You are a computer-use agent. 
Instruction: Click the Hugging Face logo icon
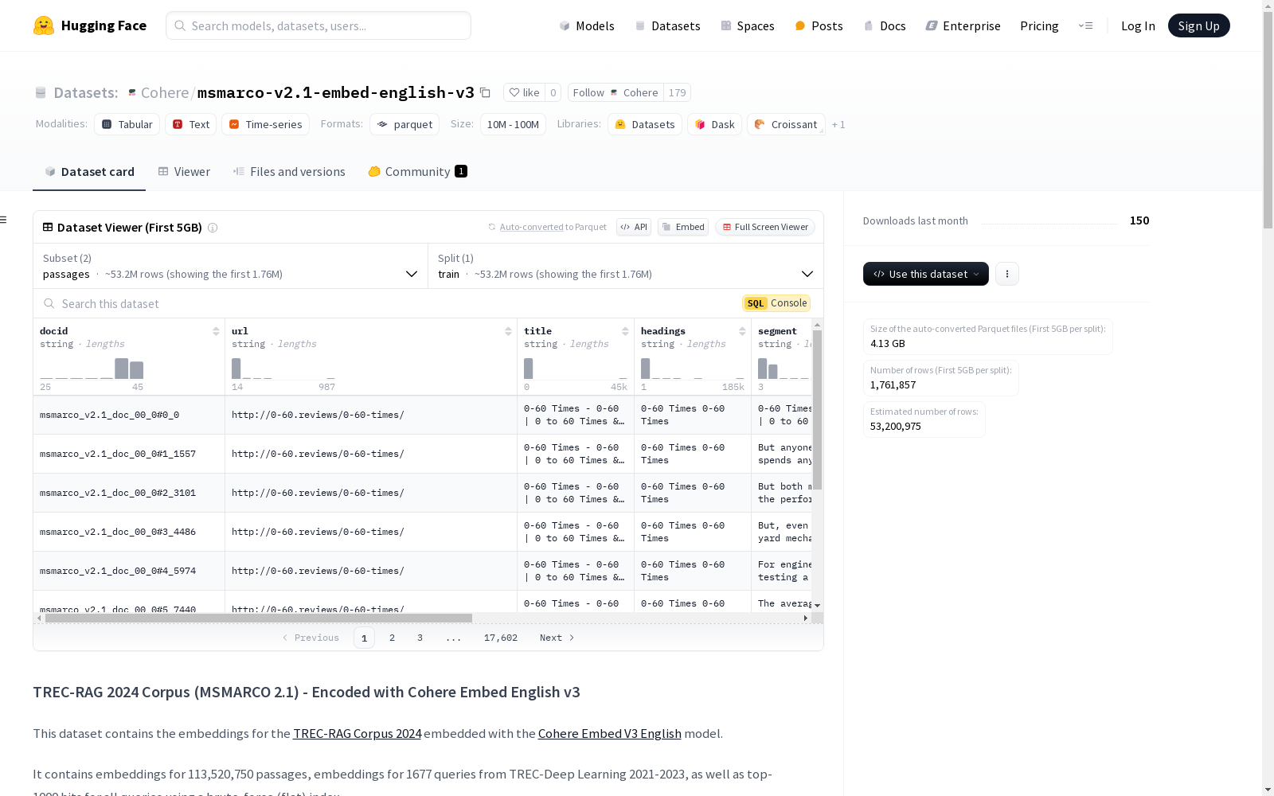44,25
